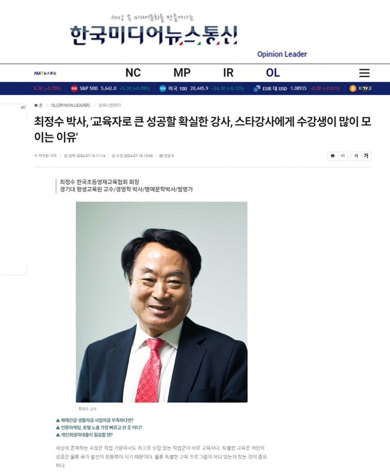Open OL(OPINION LEADER) breadcrumb link

pyautogui.click(x=71, y=105)
